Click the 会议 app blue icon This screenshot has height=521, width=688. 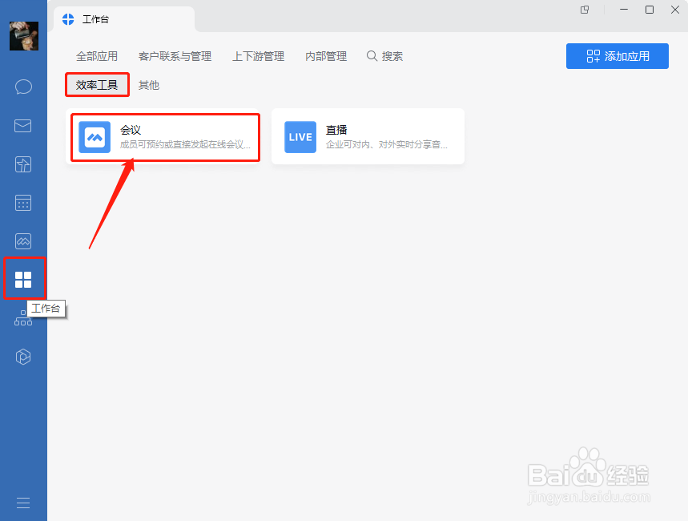click(95, 137)
